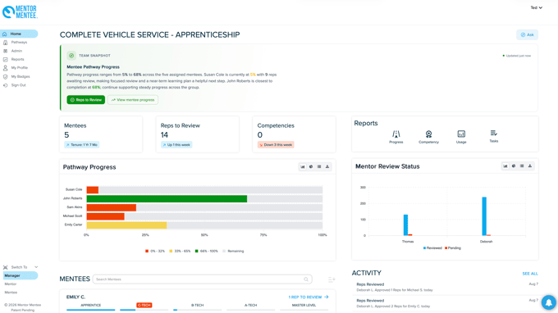Click View mentee progress button
The height and width of the screenshot is (313, 558).
click(x=133, y=100)
